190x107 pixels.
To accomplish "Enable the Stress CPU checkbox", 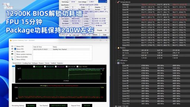I will coord(15,46).
